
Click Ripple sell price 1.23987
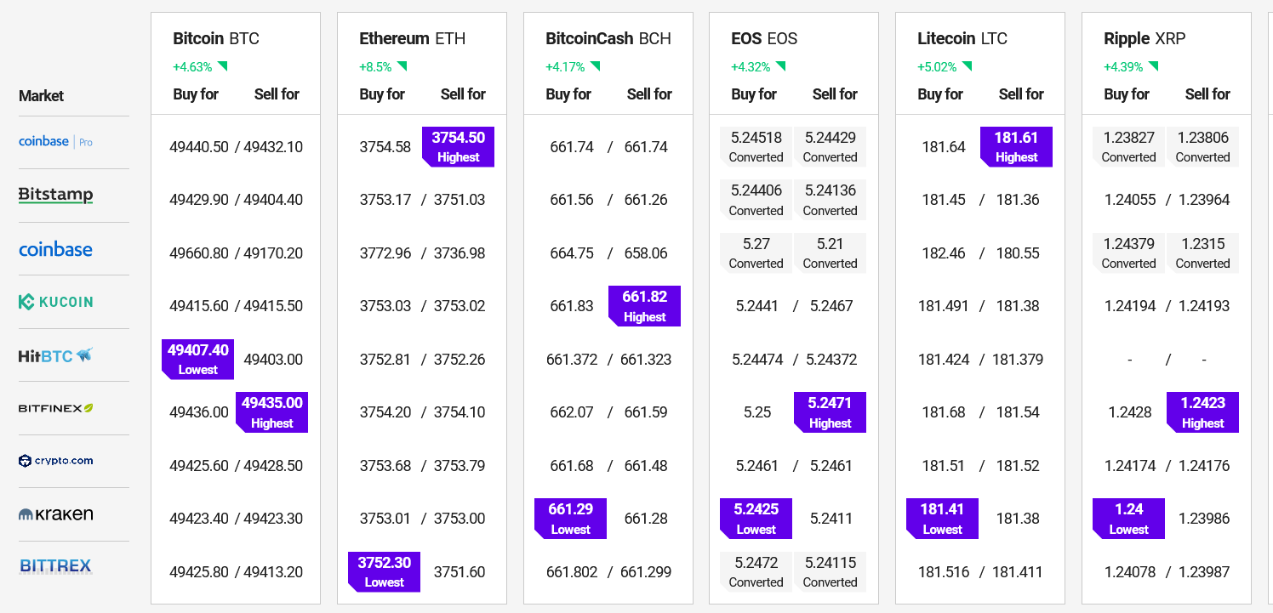click(1204, 572)
